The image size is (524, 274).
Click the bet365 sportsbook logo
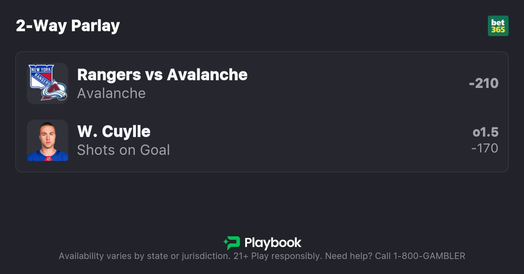[498, 26]
